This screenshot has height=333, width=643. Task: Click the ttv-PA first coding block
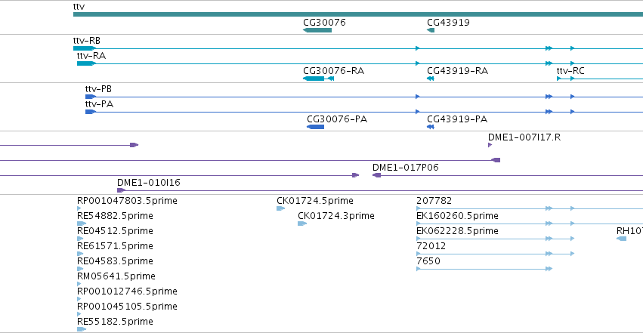coord(90,112)
